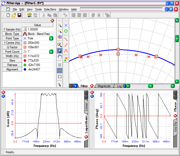
Task: Close the Phase graph panel
Action: 92,92
